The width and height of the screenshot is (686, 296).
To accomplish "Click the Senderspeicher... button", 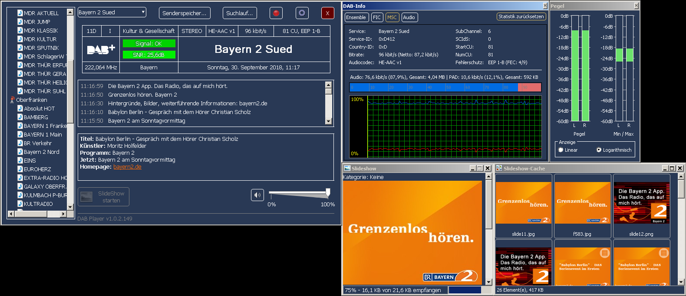I will (185, 13).
